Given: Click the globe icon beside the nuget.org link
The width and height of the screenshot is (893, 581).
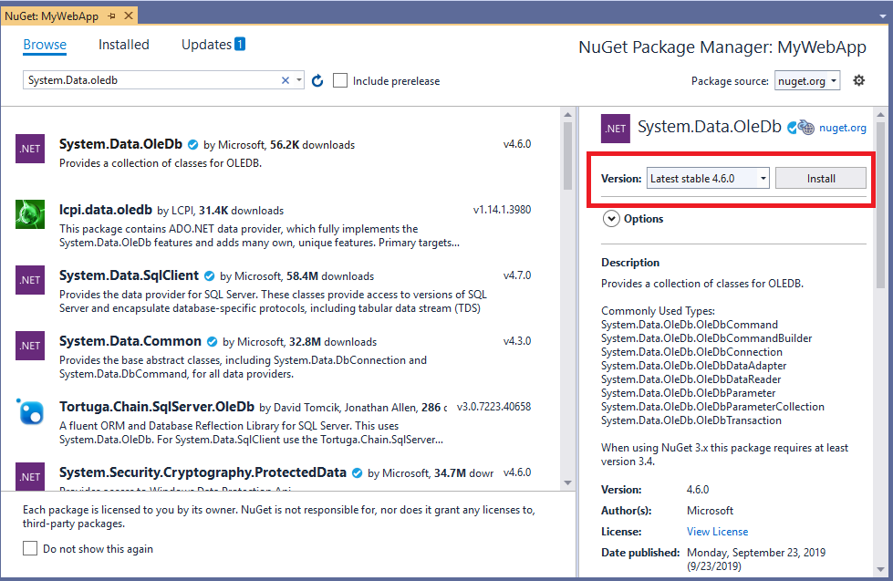Looking at the screenshot, I should 805,128.
